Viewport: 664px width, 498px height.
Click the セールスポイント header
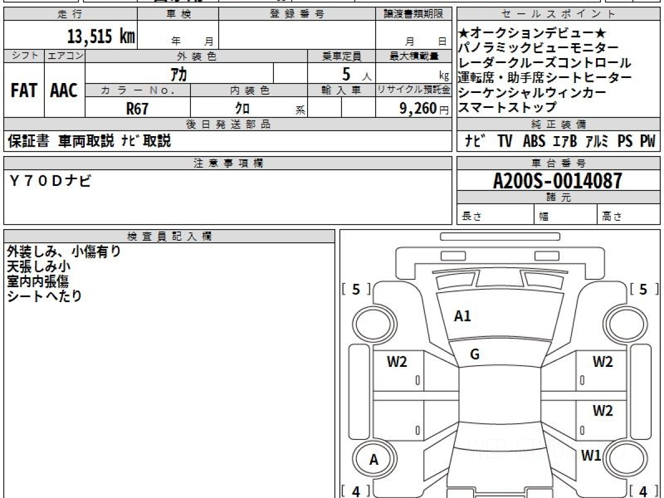coord(558,14)
